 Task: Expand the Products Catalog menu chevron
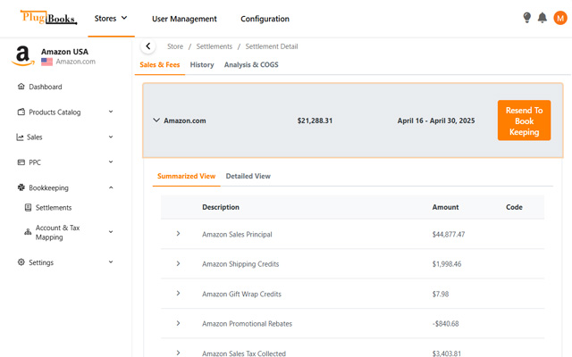click(111, 112)
